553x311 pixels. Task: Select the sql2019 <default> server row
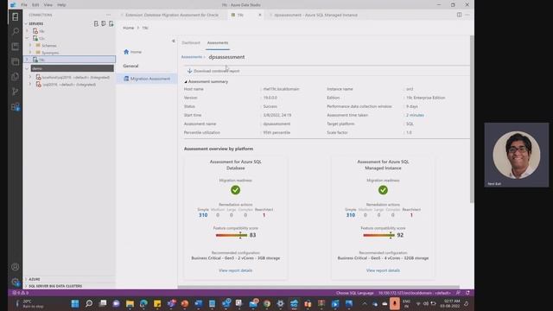pos(69,85)
